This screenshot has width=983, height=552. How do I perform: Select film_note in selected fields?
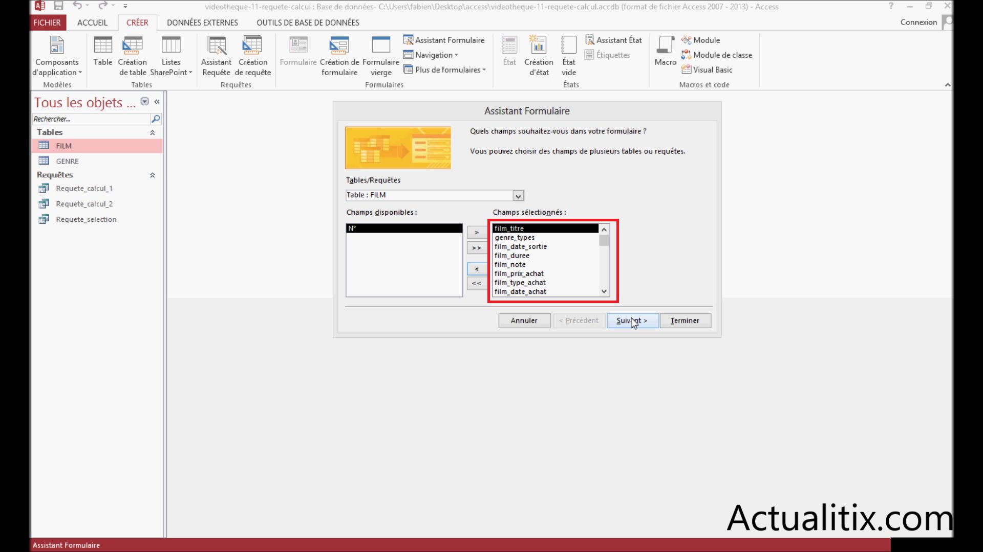[546, 265]
